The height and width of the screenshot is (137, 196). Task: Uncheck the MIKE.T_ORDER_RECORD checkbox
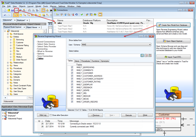coord(72,102)
